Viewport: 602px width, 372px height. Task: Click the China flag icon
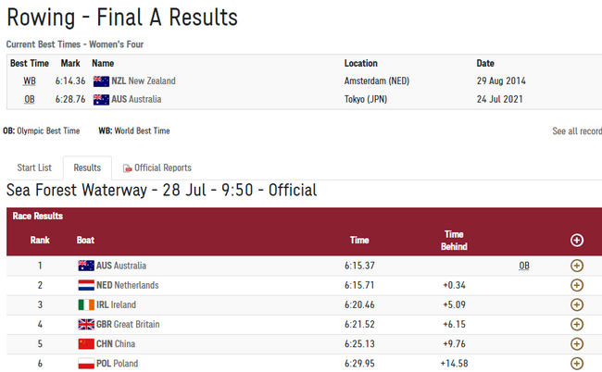pyautogui.click(x=86, y=344)
